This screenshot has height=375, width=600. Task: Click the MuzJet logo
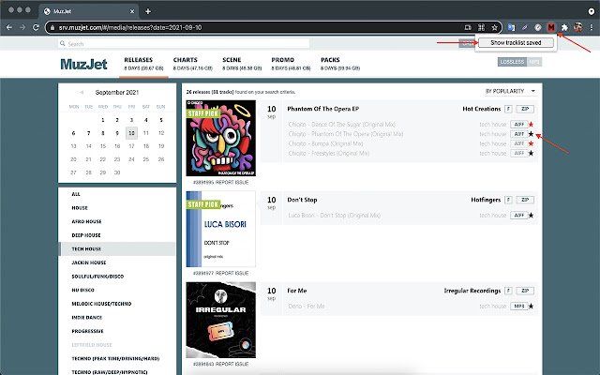83,64
